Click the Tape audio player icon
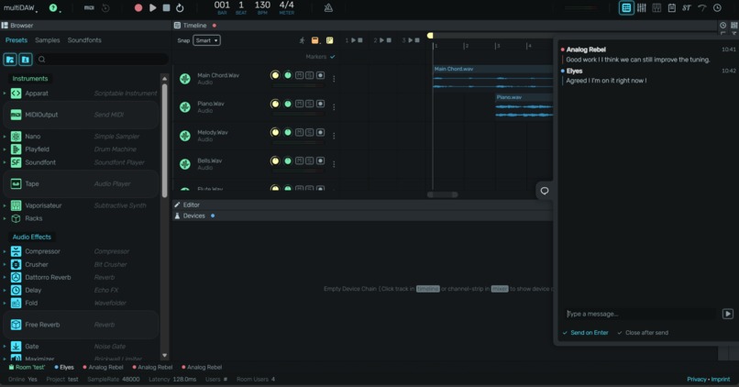This screenshot has height=387, width=739. [16, 183]
